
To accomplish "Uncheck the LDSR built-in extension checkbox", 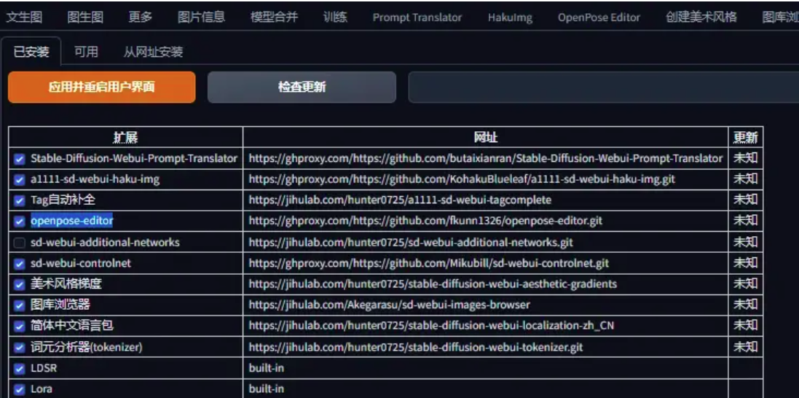I will 20,368.
